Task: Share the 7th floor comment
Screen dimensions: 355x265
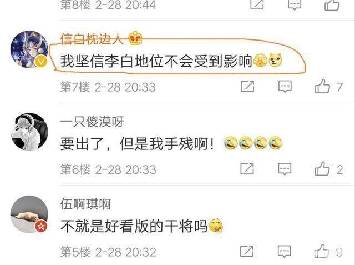Action: pyautogui.click(x=247, y=86)
